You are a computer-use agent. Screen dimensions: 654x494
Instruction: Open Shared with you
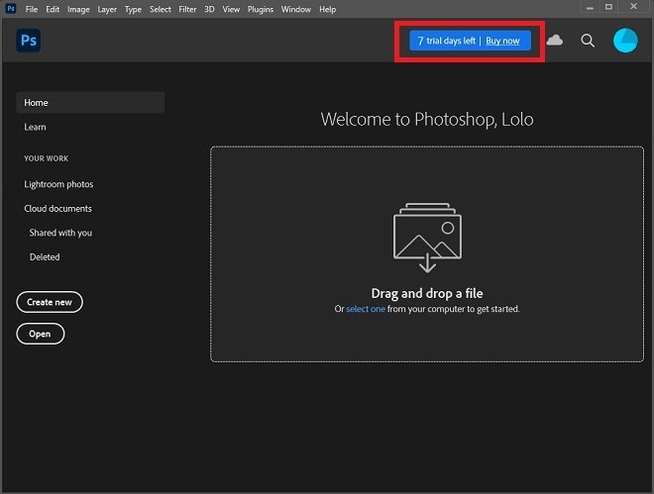pyautogui.click(x=60, y=233)
